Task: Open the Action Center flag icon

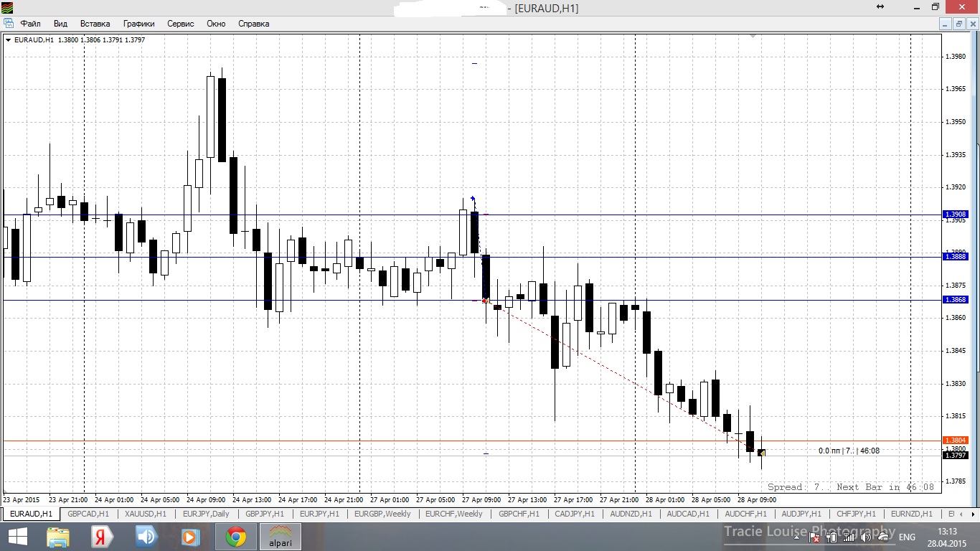Action: pyautogui.click(x=814, y=537)
